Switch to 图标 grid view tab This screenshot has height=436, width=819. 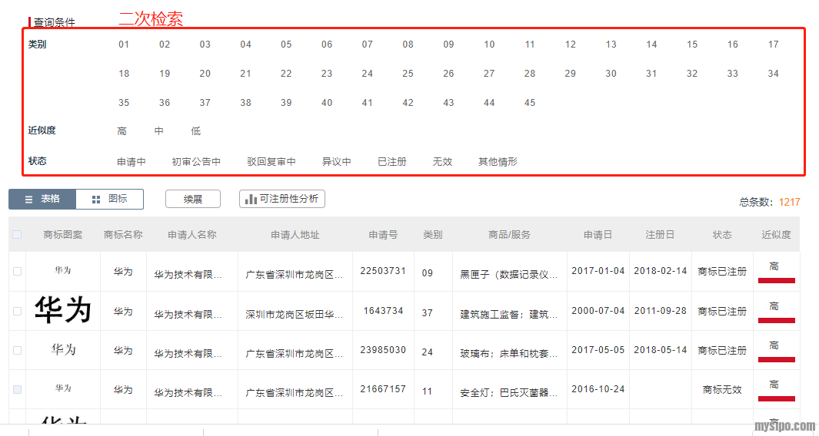tap(109, 199)
